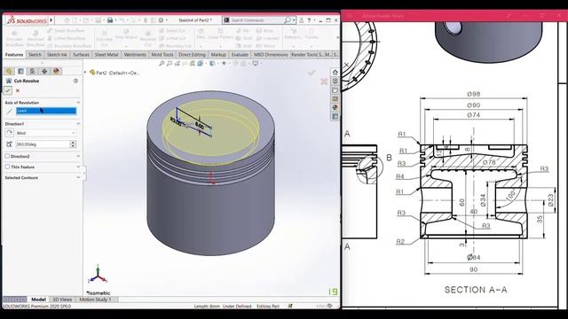This screenshot has width=568, height=319.
Task: Switch to the Direct Editing tab
Action: coord(192,55)
